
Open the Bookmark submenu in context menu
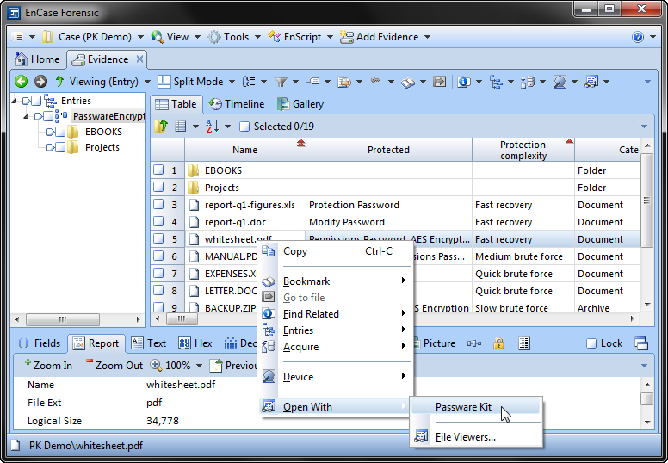[x=336, y=281]
